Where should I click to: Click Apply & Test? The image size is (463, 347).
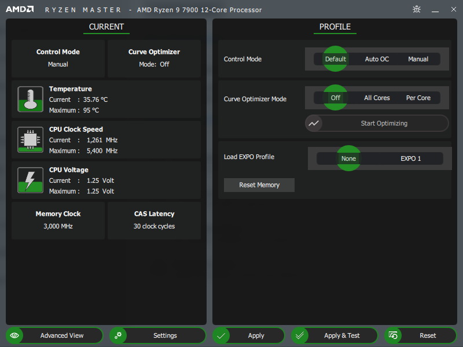tap(335, 335)
